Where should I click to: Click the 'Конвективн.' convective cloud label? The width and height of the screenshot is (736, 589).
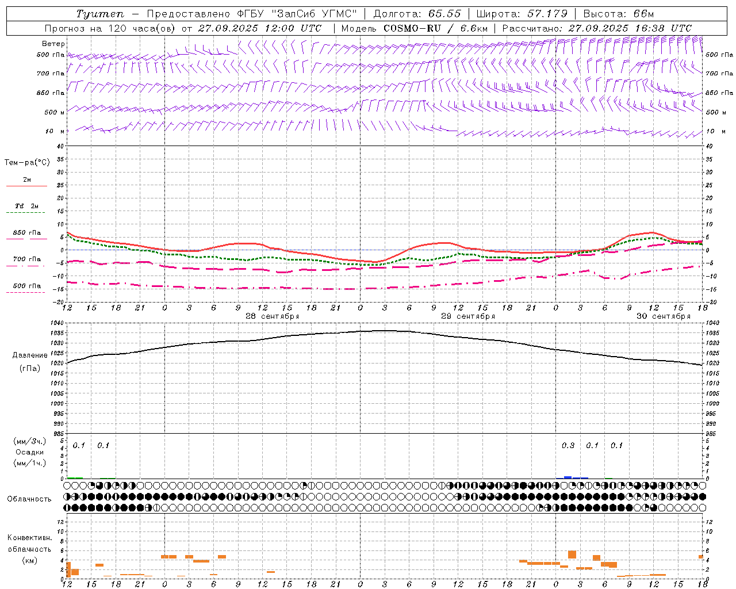(x=29, y=538)
